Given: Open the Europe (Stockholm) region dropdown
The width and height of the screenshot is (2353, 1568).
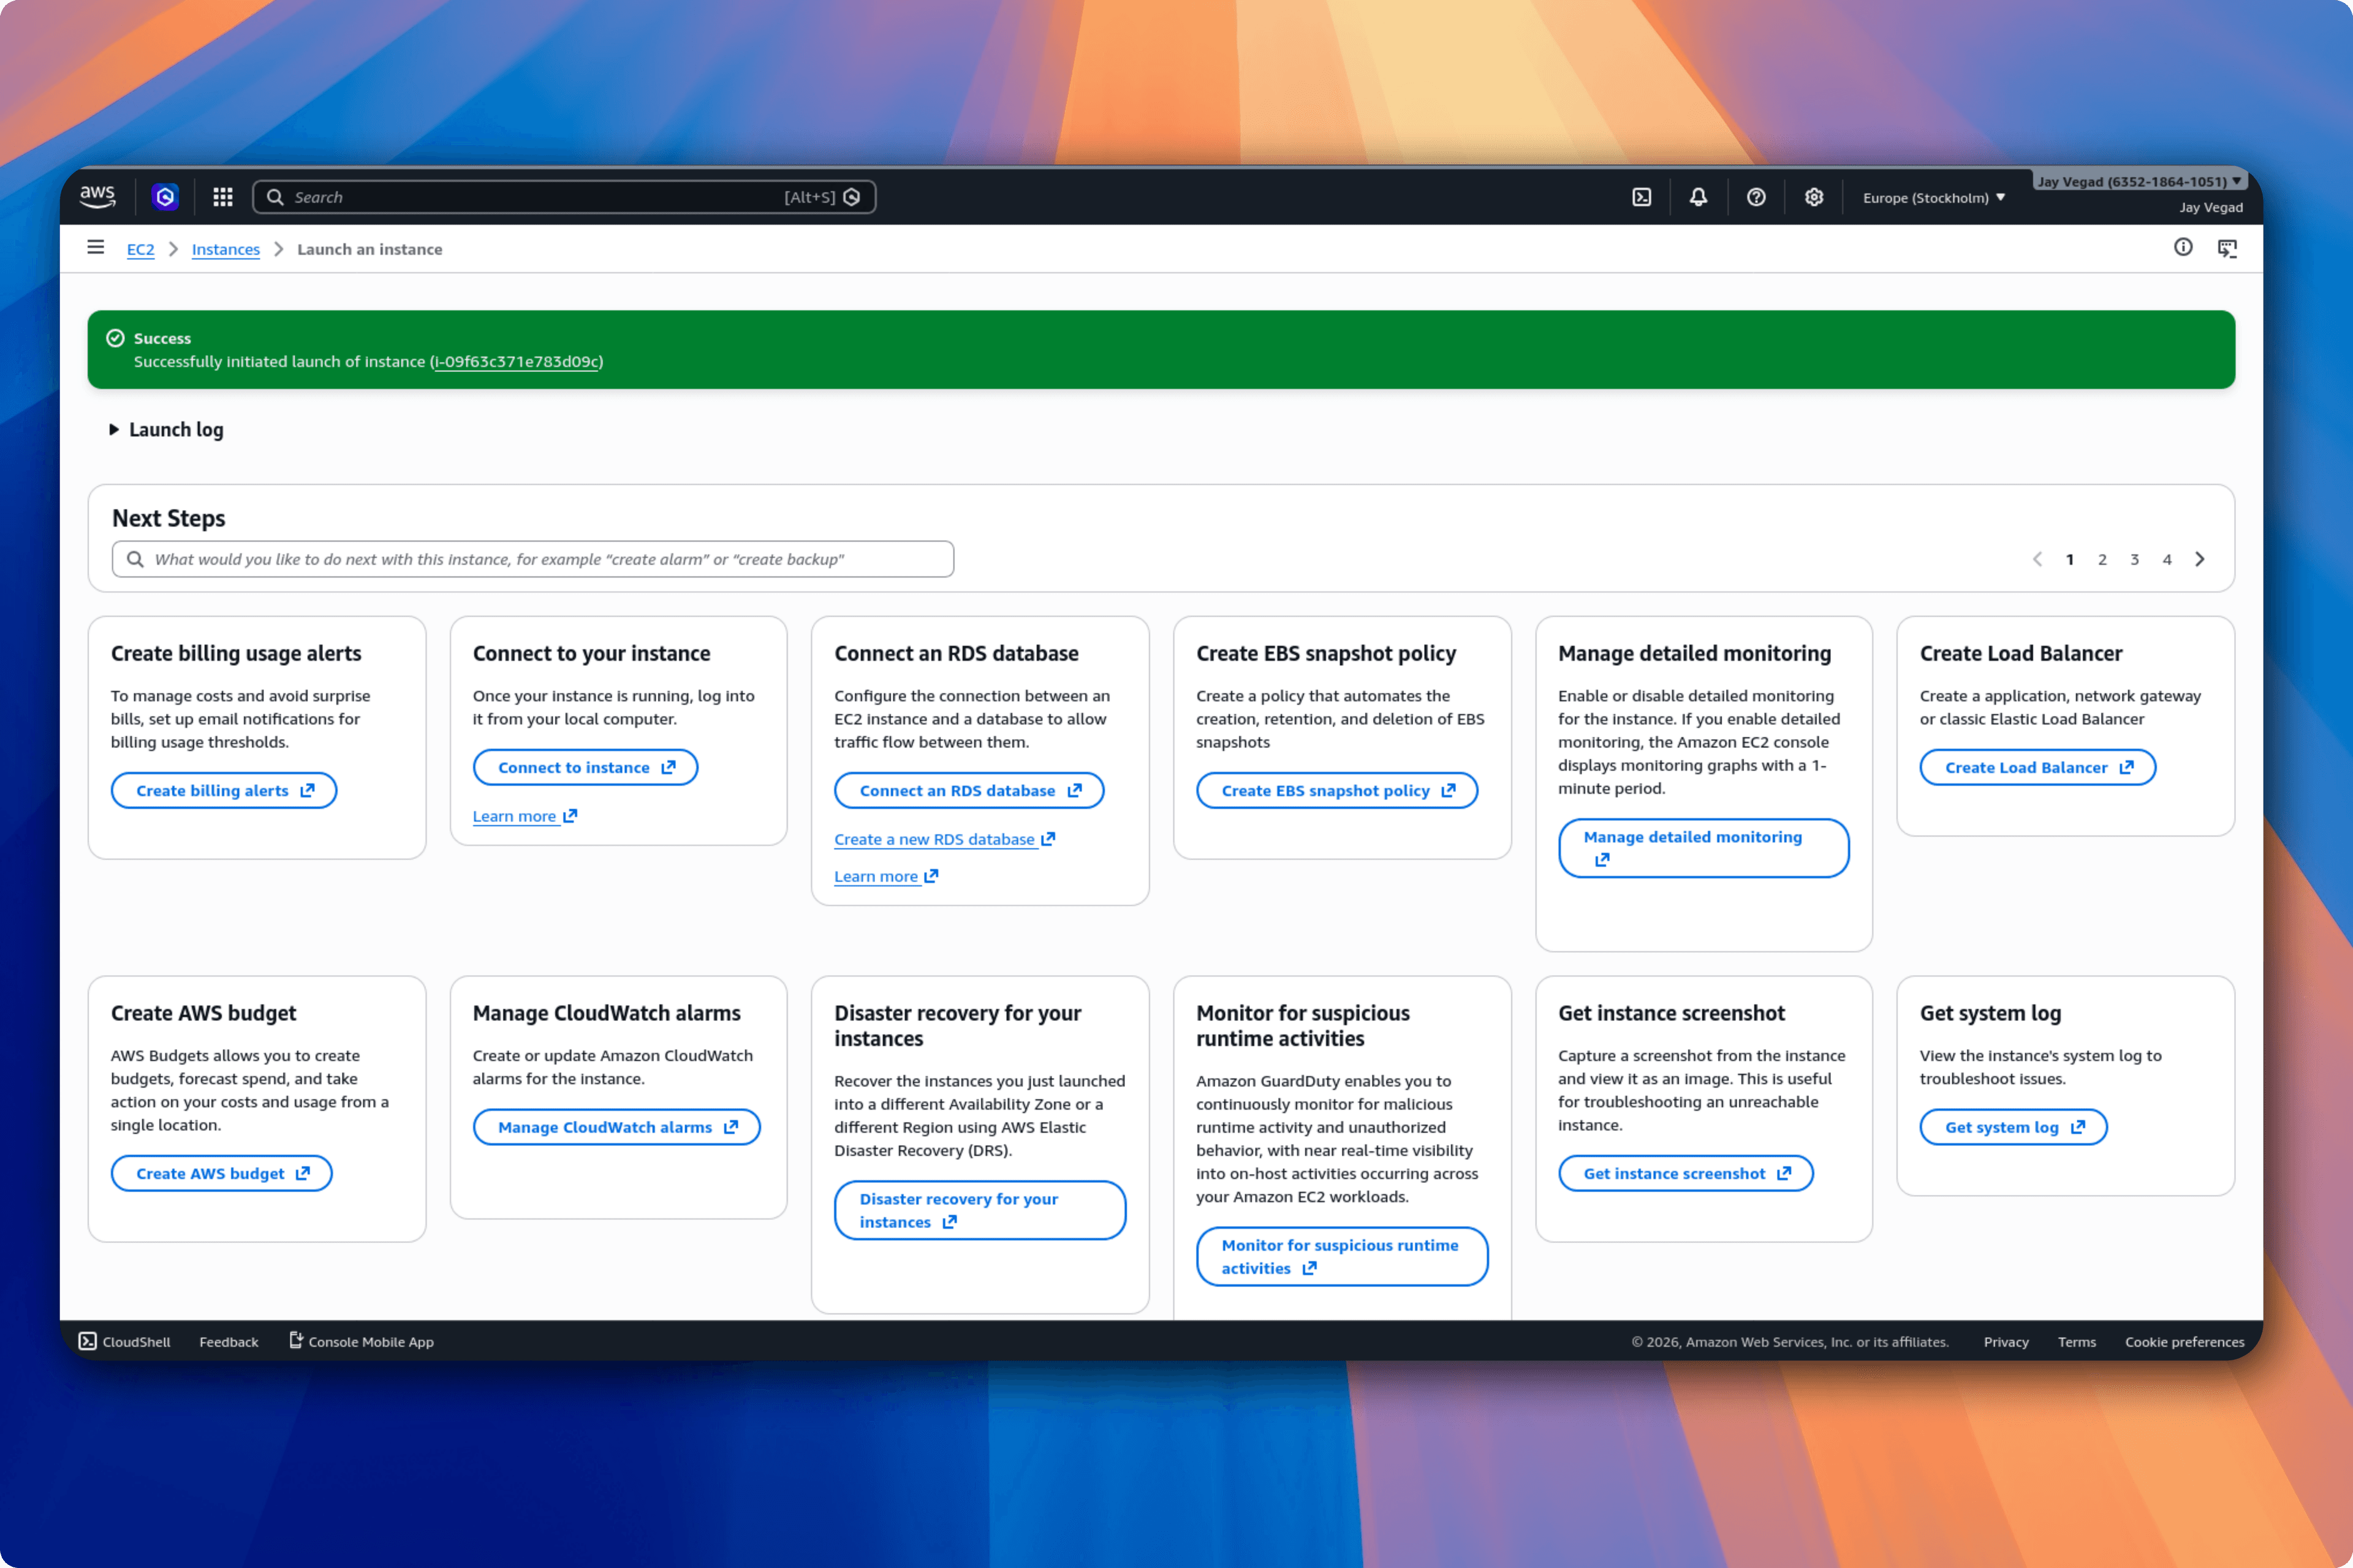Looking at the screenshot, I should pos(1934,198).
